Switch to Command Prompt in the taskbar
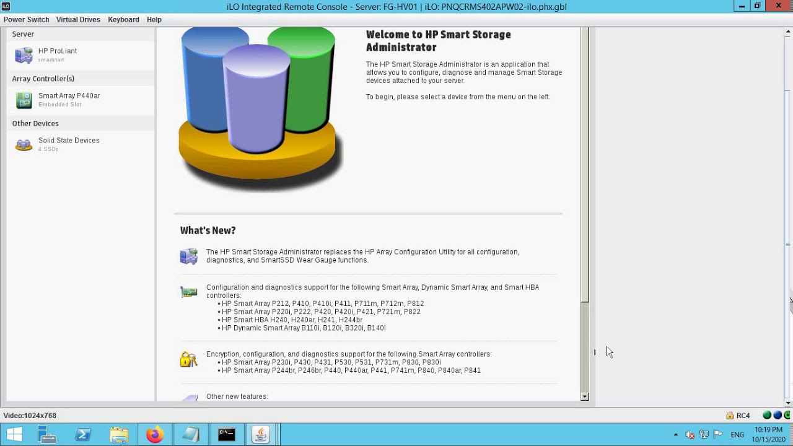Screen dimensions: 793x446 [227, 435]
